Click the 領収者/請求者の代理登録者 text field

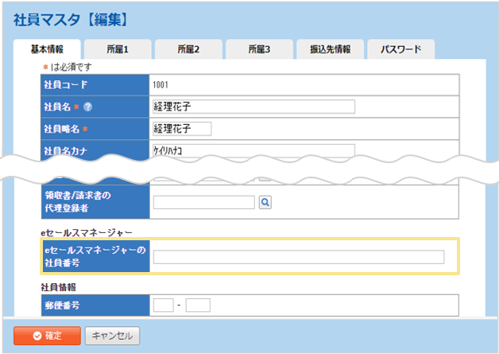point(203,202)
